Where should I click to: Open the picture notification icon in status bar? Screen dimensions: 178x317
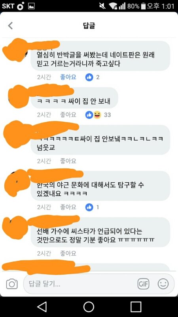click(31, 6)
